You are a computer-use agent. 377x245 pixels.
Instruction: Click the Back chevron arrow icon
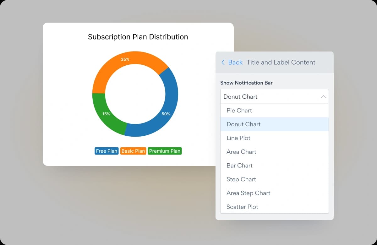pyautogui.click(x=223, y=63)
